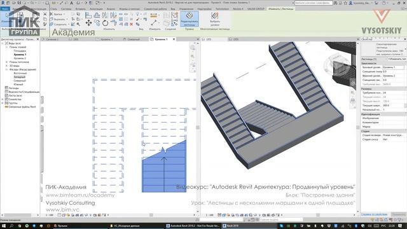Switch to the Section 1 view tab
Viewport: 407px width, 229px height.
tap(52, 39)
